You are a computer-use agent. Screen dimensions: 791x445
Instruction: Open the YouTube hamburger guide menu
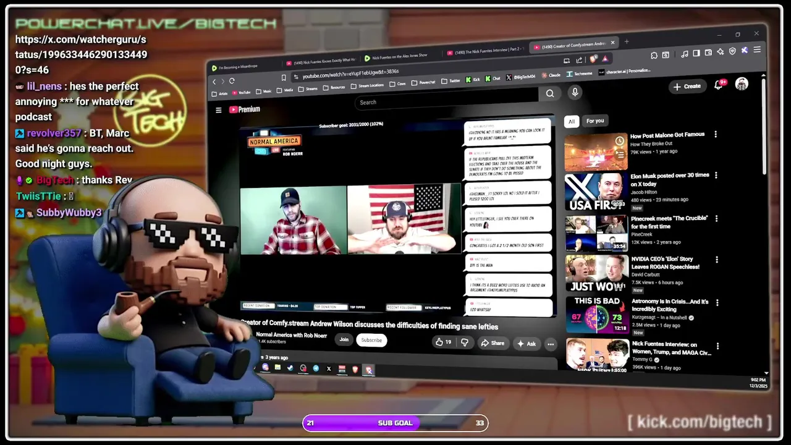click(x=218, y=110)
